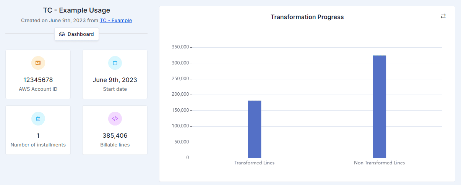Click the Billable lines label text

click(115, 145)
